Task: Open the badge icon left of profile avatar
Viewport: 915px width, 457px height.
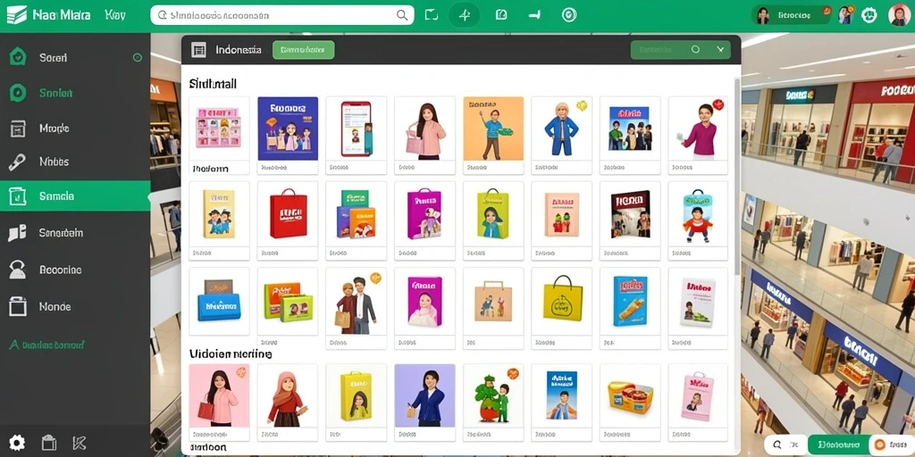Action: [869, 15]
